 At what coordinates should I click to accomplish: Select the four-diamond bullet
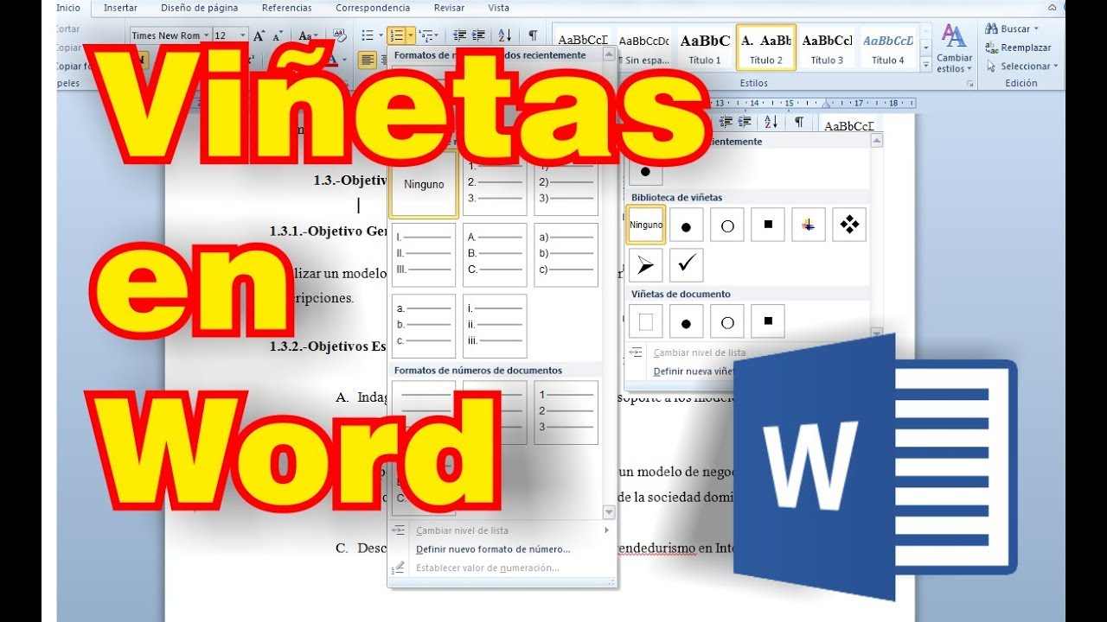(849, 225)
